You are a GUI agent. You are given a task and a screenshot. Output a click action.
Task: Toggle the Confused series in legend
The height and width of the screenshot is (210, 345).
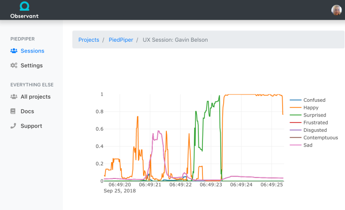tap(307, 100)
